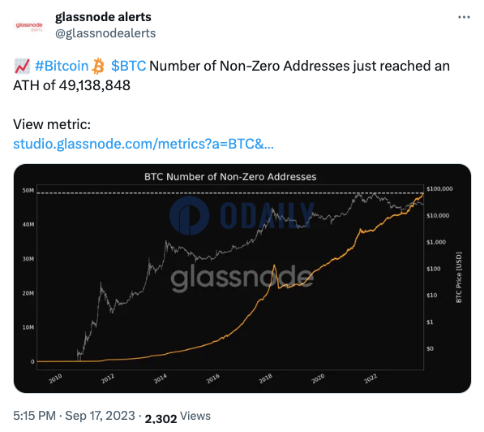
Task: View the 2,302 Views count
Action: tap(178, 417)
